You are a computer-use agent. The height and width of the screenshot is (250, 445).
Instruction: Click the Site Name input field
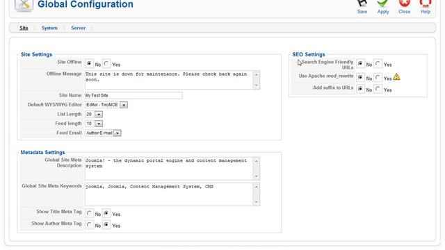point(133,96)
